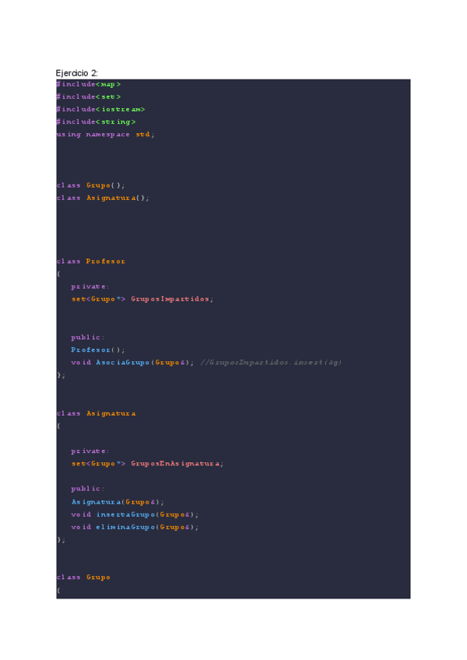
Task: Click the 'eliminaGrupo' method declaration
Action: (135, 527)
